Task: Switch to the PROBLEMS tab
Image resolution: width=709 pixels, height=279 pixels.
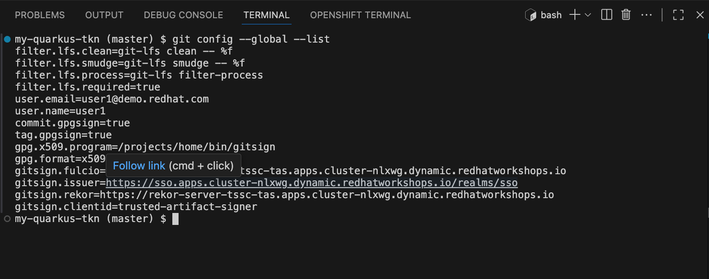Action: [x=40, y=15]
